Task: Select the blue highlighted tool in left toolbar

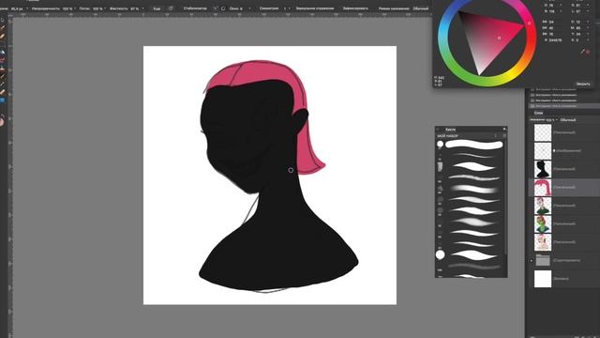Action: pos(2,100)
